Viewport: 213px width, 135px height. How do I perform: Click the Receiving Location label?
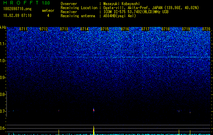click(x=79, y=8)
